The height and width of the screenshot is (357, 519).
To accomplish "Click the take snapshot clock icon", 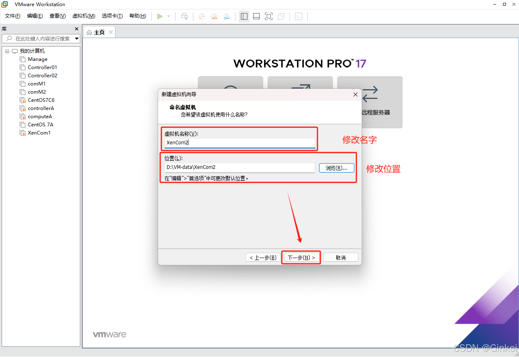I will 202,16.
